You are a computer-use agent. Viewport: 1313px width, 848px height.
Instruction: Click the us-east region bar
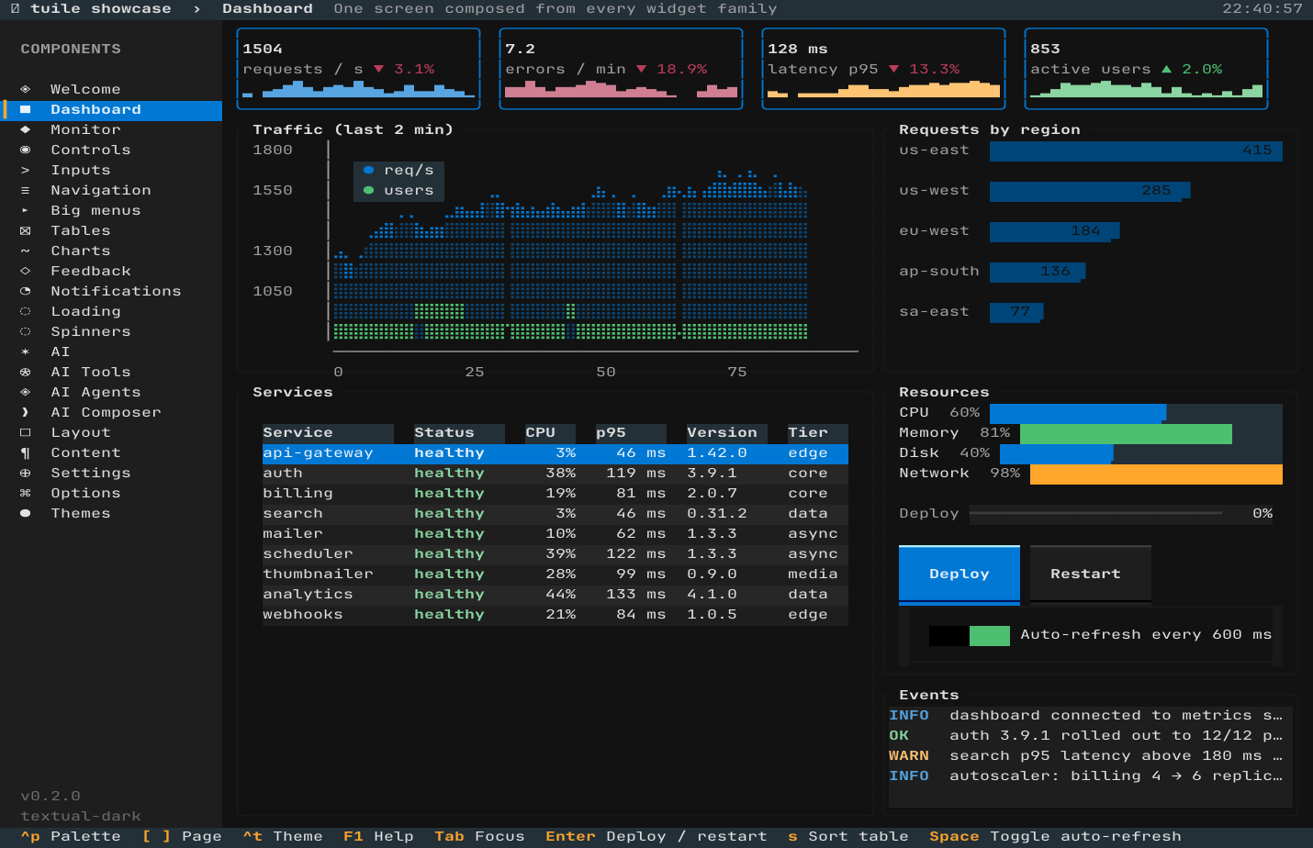tap(1136, 151)
